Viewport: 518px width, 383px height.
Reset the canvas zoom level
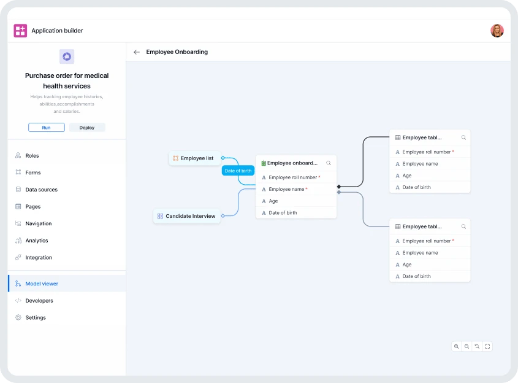coord(477,346)
